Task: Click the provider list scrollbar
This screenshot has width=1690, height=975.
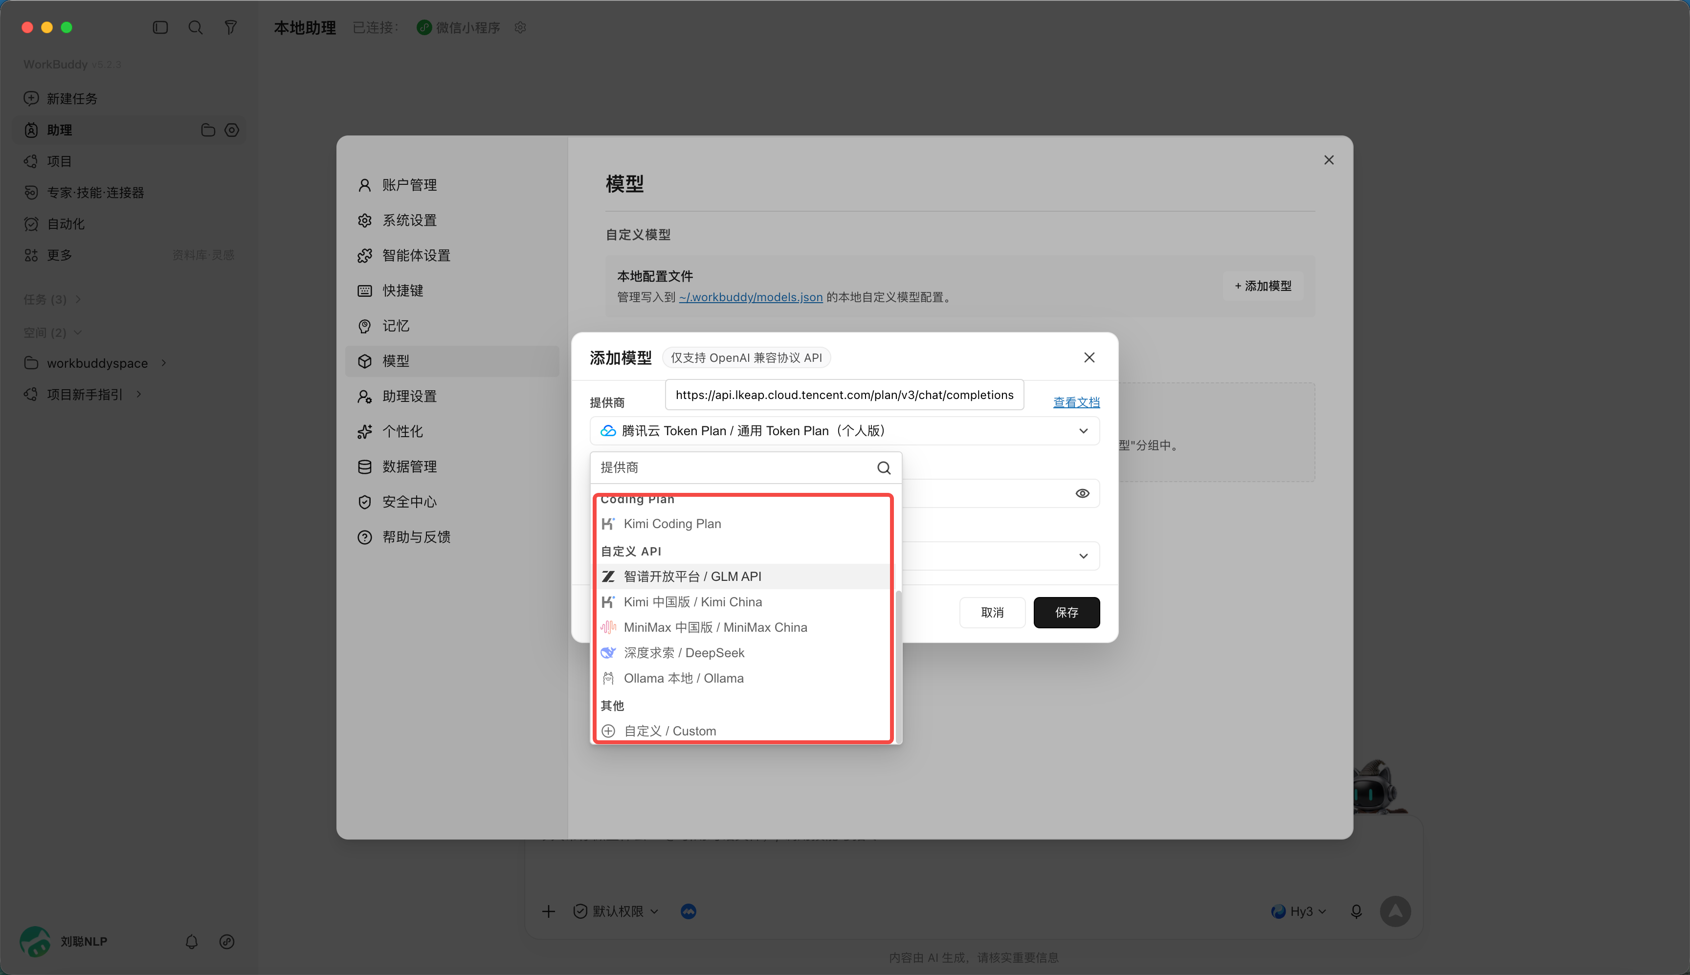Action: coord(899,666)
